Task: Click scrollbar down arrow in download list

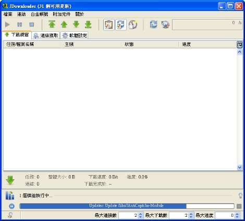Action: (239, 167)
